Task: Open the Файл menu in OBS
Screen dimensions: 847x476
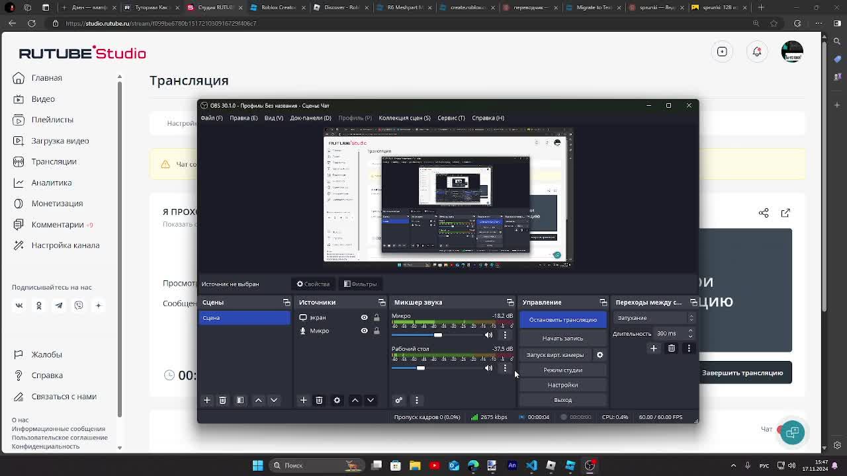Action: tap(212, 118)
